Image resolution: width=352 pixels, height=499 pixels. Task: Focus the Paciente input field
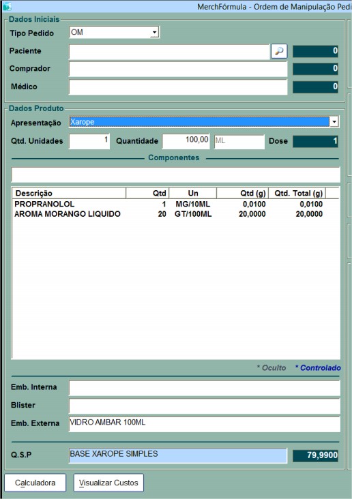tap(169, 52)
